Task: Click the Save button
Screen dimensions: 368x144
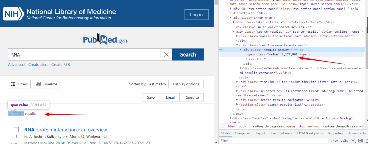Action: (x=151, y=97)
